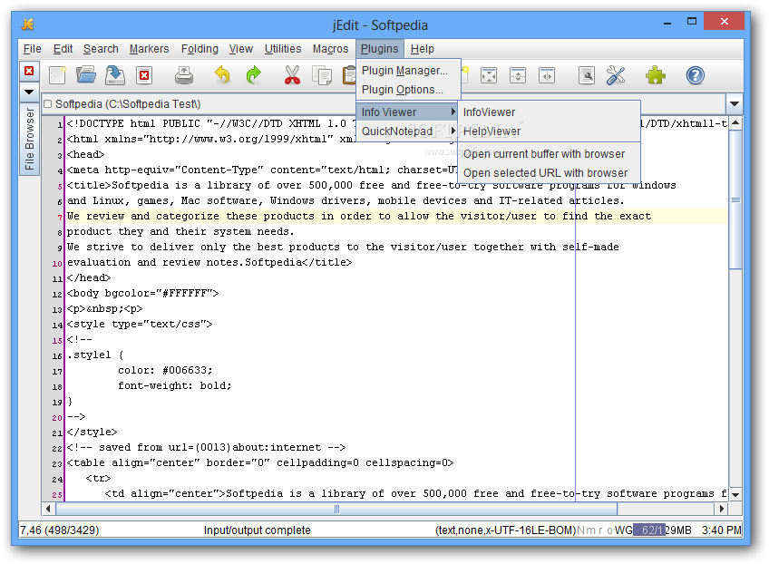The width and height of the screenshot is (769, 564).
Task: Choose Open current buffer with browser
Action: click(x=549, y=154)
